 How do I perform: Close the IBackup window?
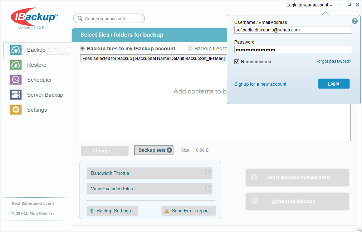coord(357,5)
